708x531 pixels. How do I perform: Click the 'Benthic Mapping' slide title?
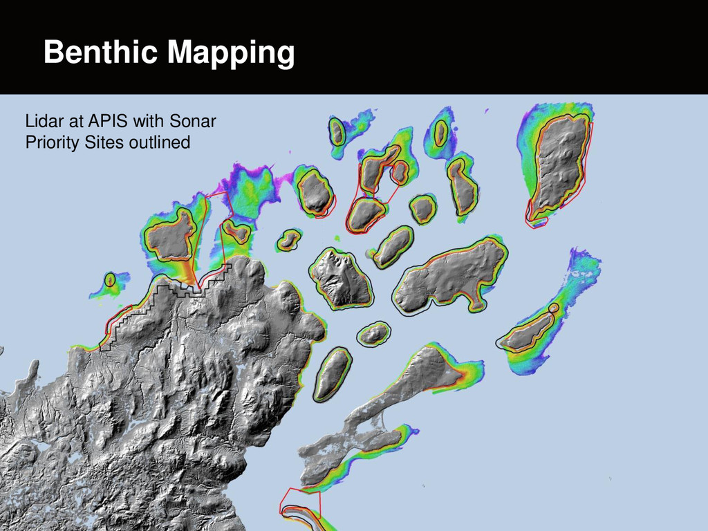tap(169, 53)
